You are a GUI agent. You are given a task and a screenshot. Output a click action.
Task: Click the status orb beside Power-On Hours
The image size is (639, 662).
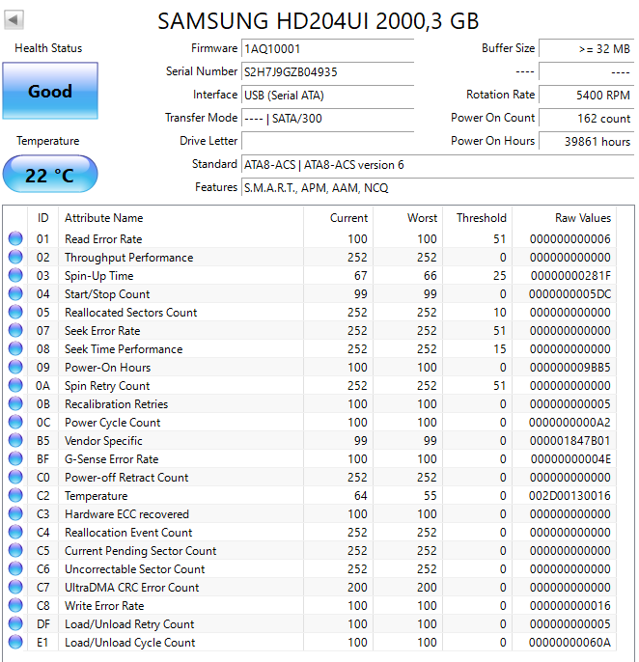click(15, 368)
